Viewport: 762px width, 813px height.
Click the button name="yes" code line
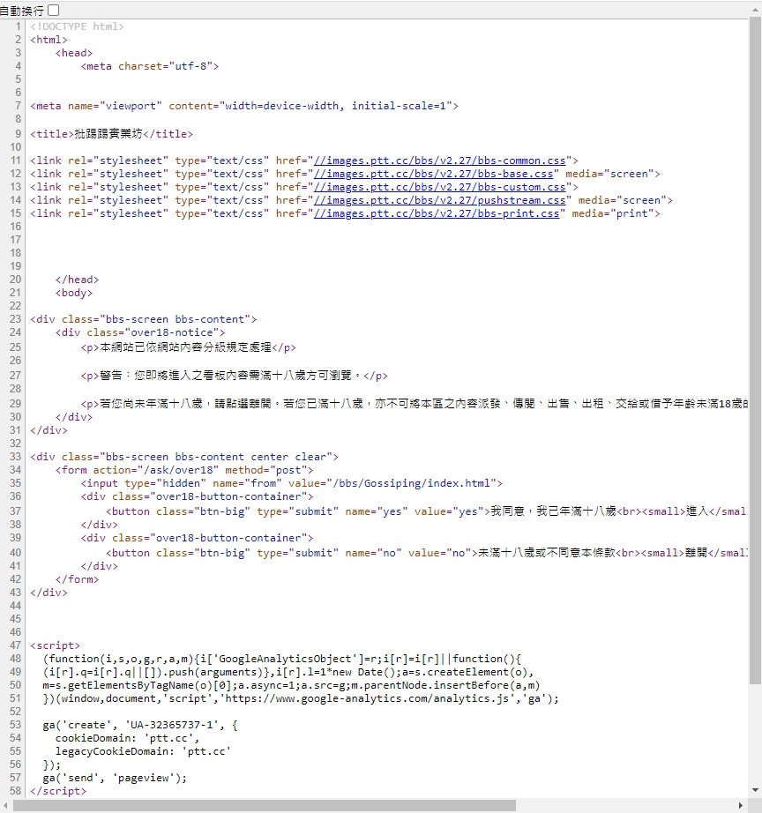pyautogui.click(x=426, y=511)
